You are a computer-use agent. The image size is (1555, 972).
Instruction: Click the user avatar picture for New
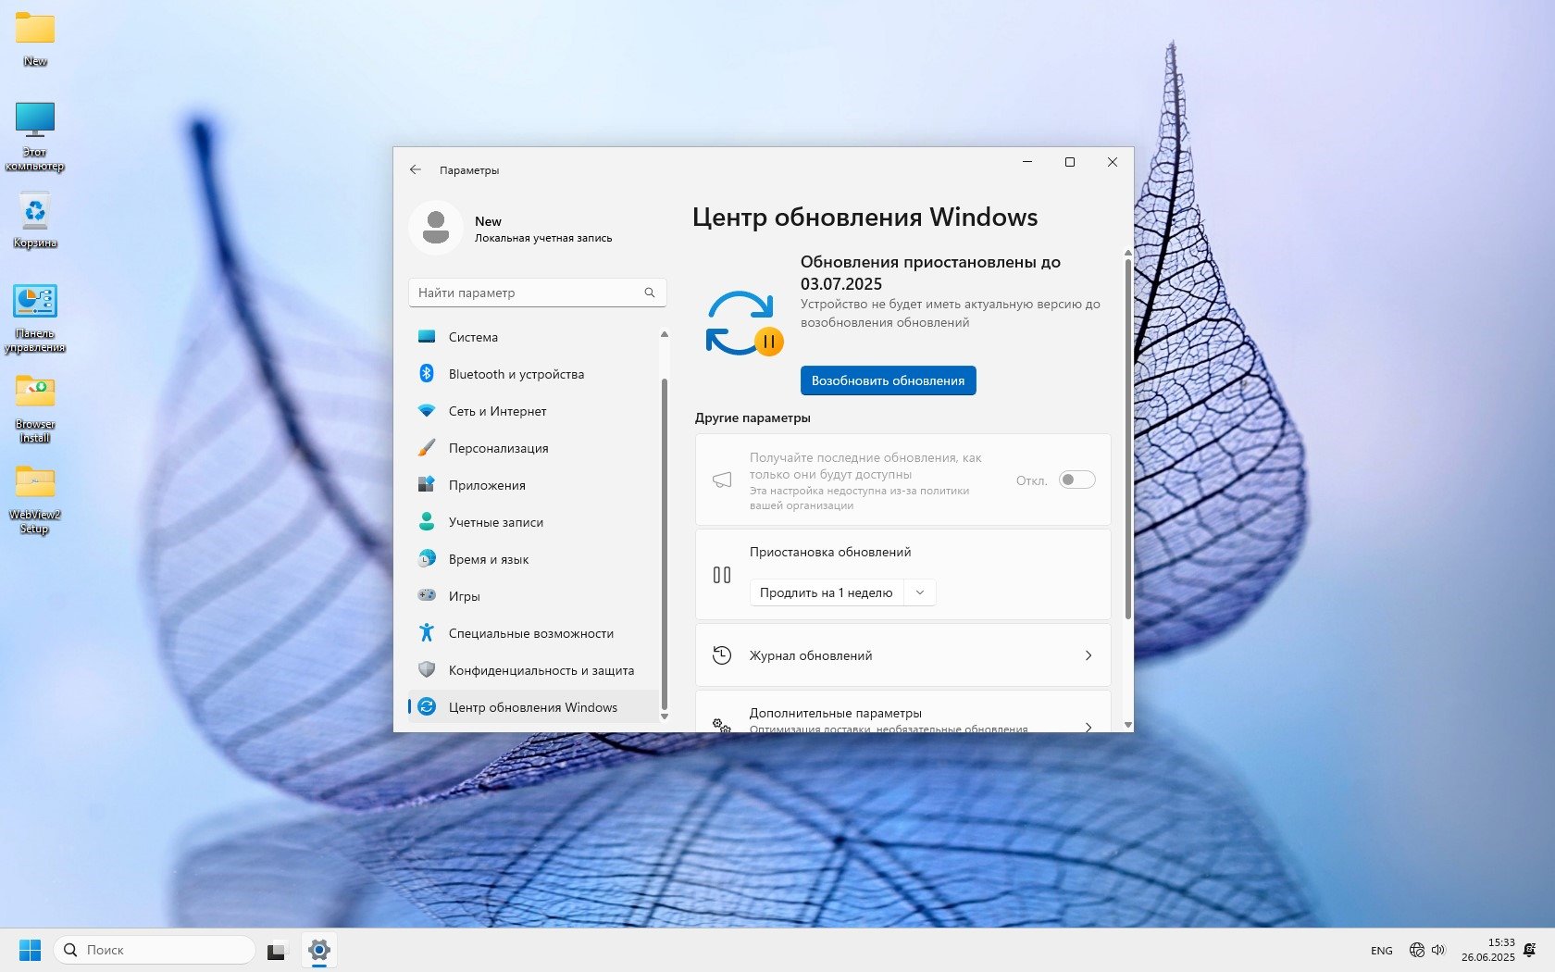pos(436,227)
